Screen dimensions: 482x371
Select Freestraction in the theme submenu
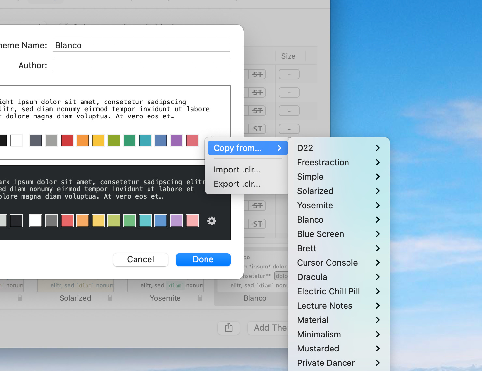[x=339, y=162]
